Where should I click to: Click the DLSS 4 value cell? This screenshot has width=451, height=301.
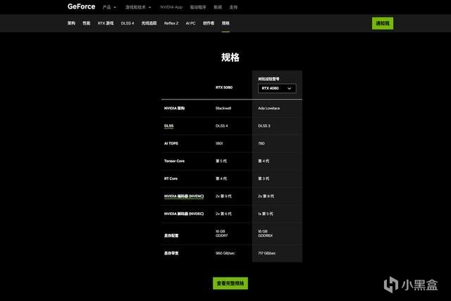tap(221, 125)
